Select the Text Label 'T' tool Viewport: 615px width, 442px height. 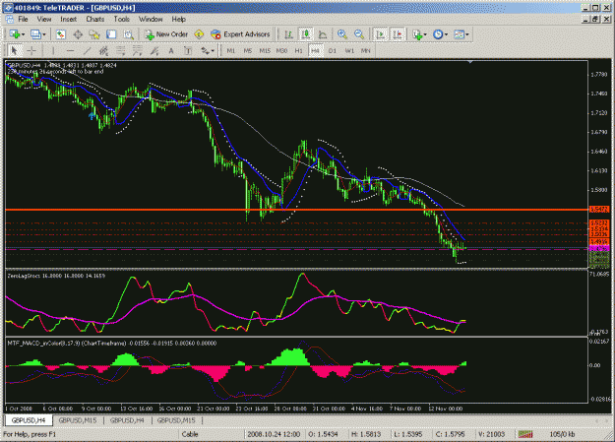[x=188, y=50]
